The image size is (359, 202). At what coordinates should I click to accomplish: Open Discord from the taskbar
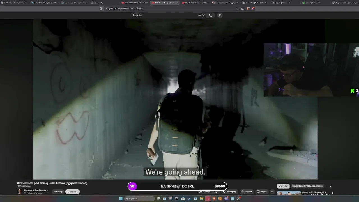click(x=226, y=199)
